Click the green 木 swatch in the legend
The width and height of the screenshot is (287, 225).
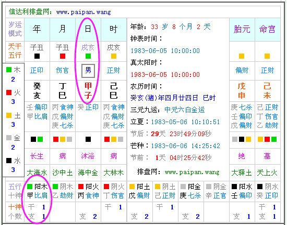pos(9,70)
